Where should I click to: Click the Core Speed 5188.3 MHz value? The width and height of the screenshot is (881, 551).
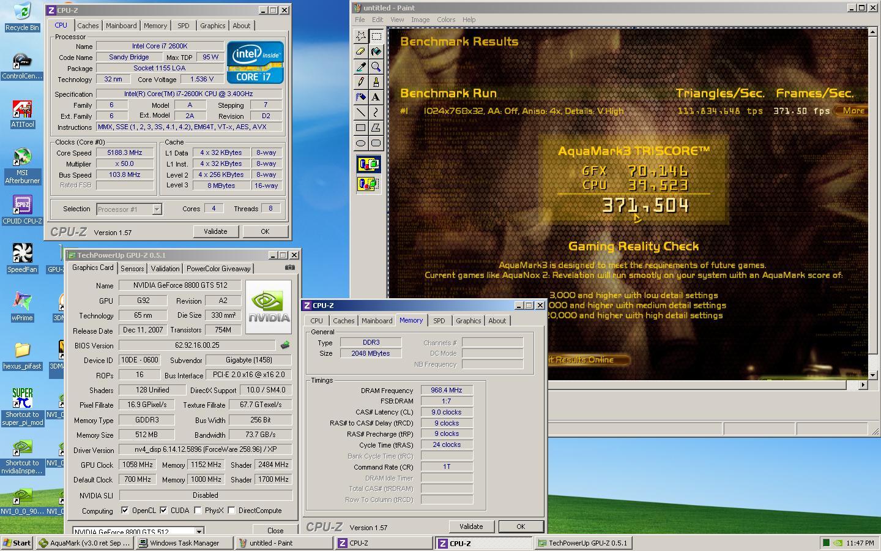tap(125, 152)
